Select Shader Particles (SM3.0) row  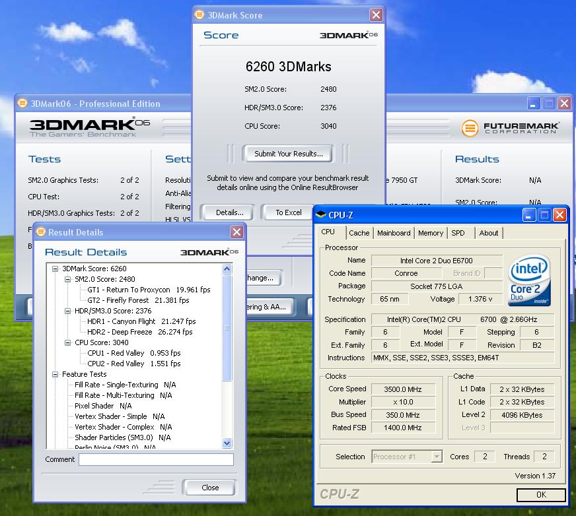coord(122,437)
